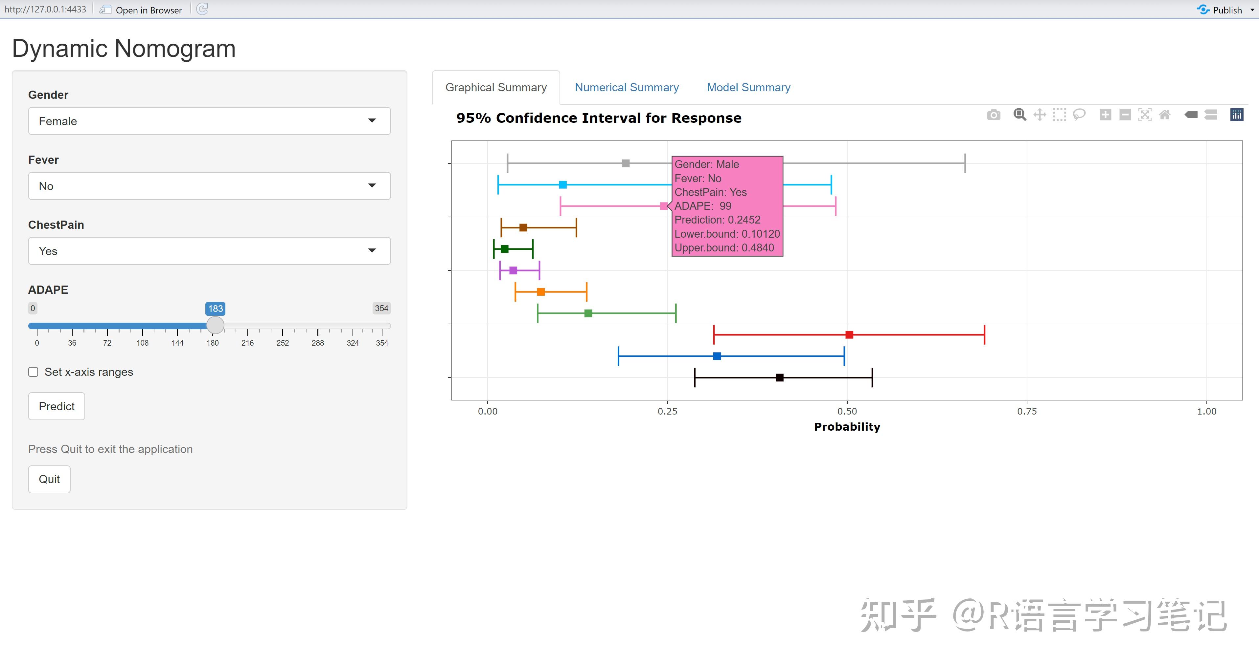This screenshot has width=1259, height=665.
Task: Click the ADAPE slider handle
Action: click(215, 325)
